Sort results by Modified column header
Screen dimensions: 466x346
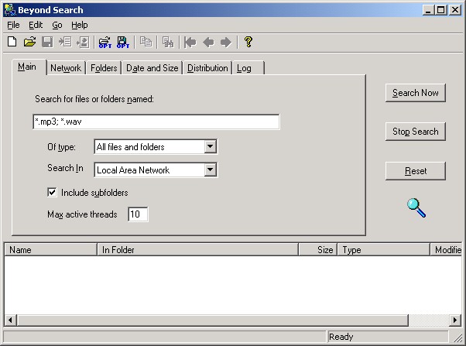point(446,250)
